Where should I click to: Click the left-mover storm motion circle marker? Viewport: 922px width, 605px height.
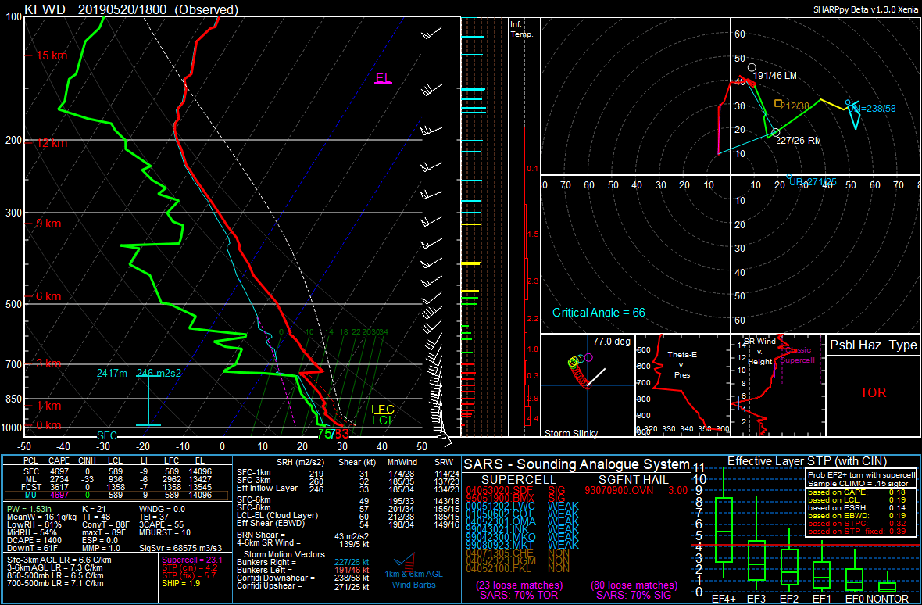[752, 68]
